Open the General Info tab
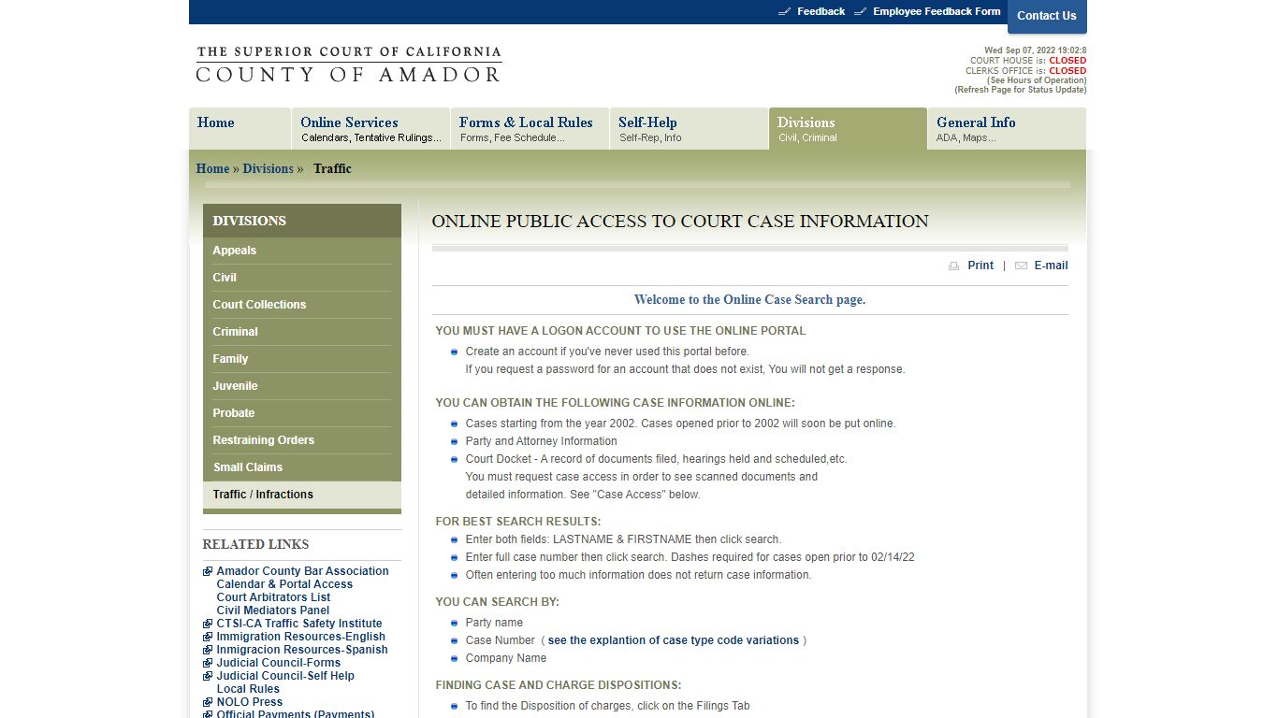The image size is (1278, 718). [x=1007, y=129]
